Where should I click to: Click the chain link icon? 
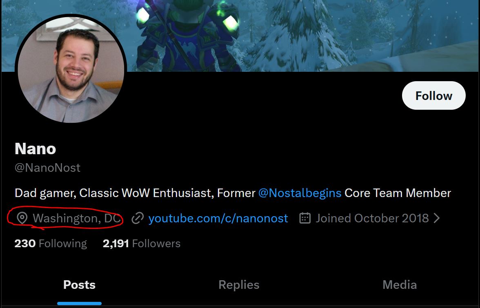[138, 218]
